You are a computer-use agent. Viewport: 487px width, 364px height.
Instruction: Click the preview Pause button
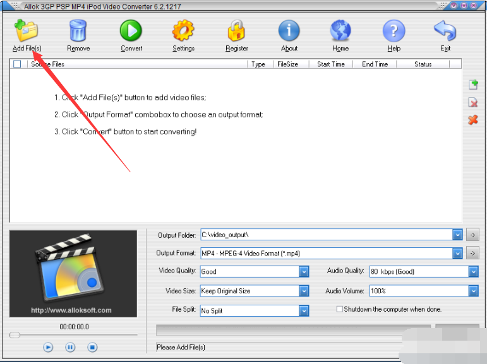[70, 347]
